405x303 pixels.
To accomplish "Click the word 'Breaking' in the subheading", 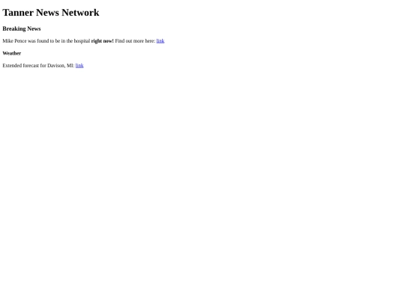I will tap(14, 28).
